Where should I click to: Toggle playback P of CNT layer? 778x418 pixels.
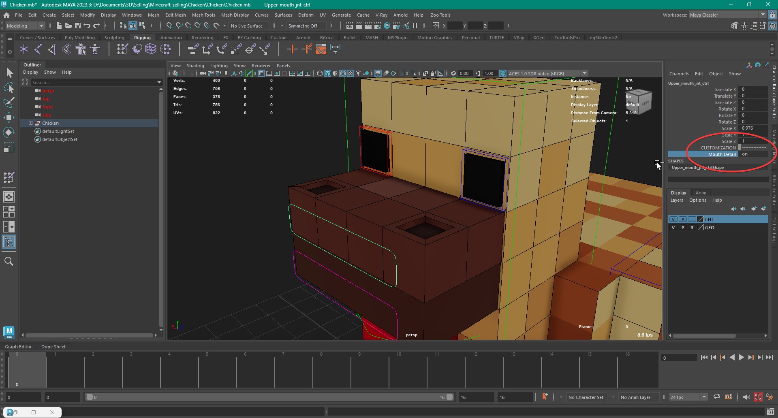click(682, 219)
